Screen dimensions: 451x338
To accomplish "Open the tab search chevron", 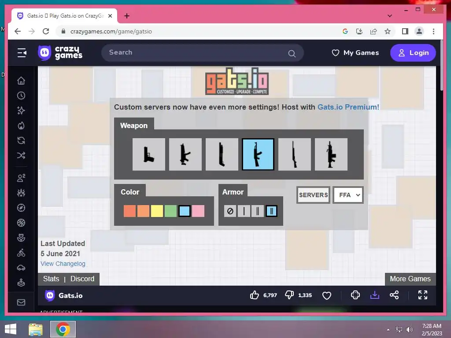I will click(x=389, y=16).
